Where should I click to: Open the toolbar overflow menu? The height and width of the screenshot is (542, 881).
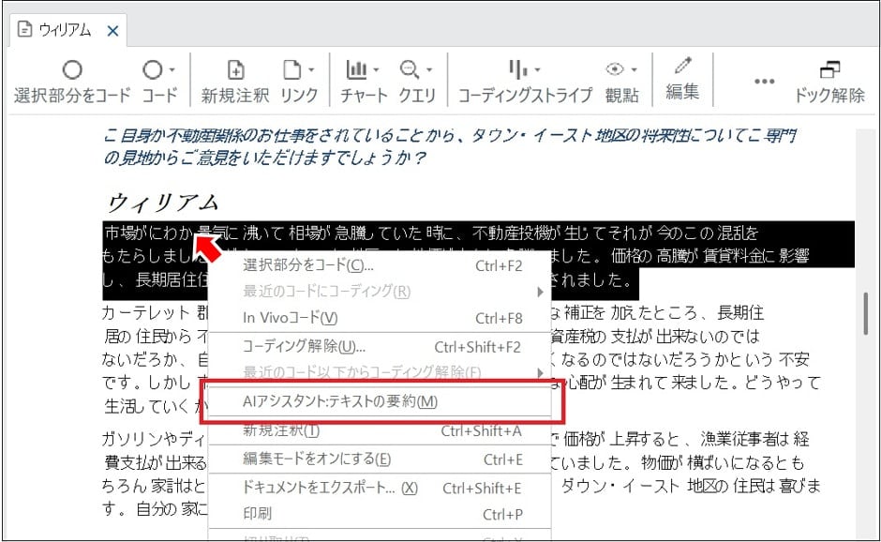coord(764,80)
